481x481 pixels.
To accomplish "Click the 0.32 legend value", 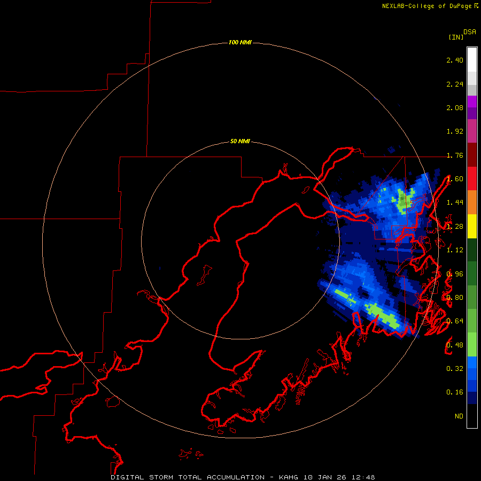I will pos(455,368).
